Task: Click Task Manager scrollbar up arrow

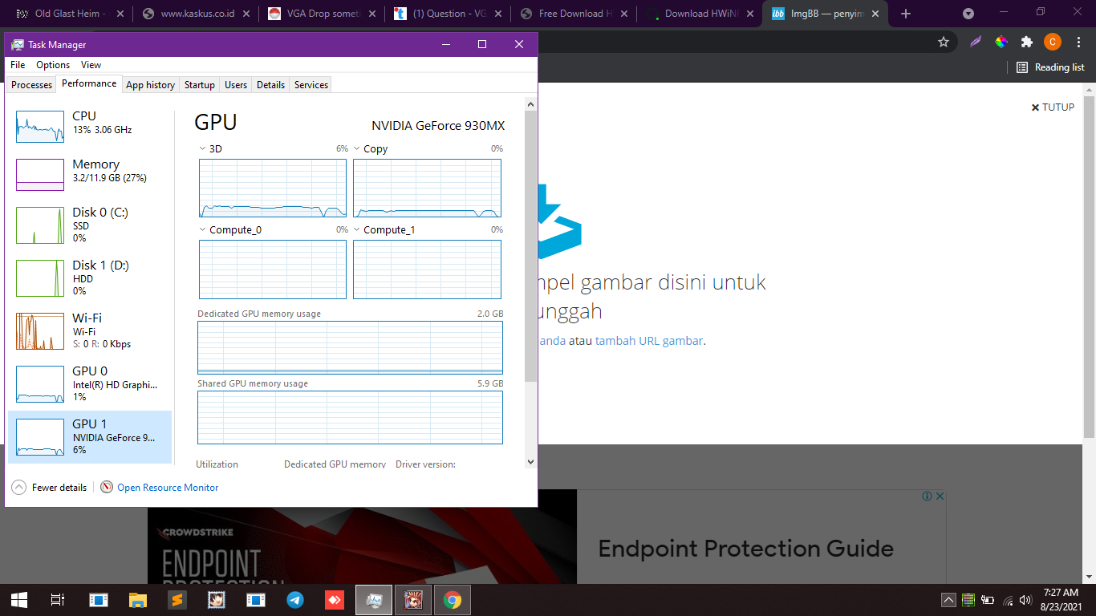Action: point(530,103)
